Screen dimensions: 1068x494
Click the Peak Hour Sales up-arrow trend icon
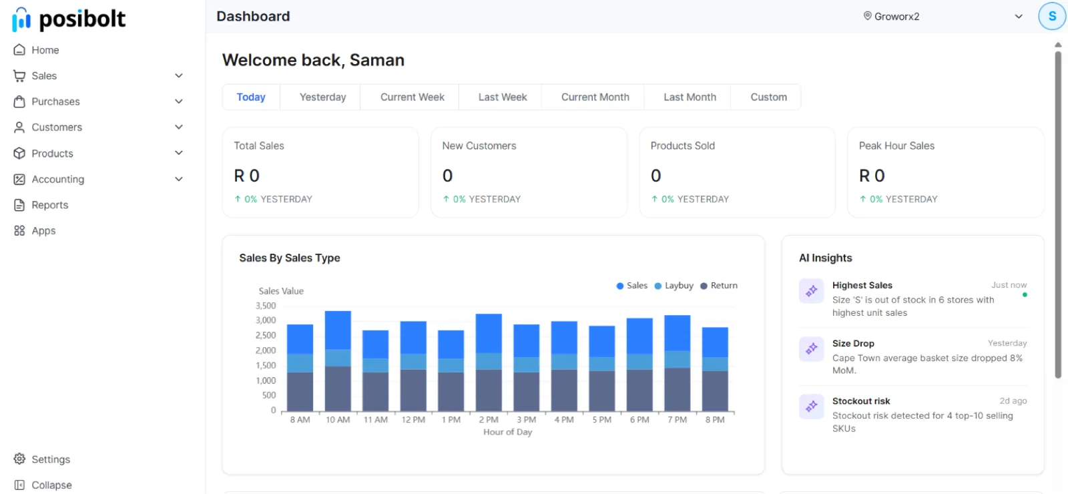[862, 199]
